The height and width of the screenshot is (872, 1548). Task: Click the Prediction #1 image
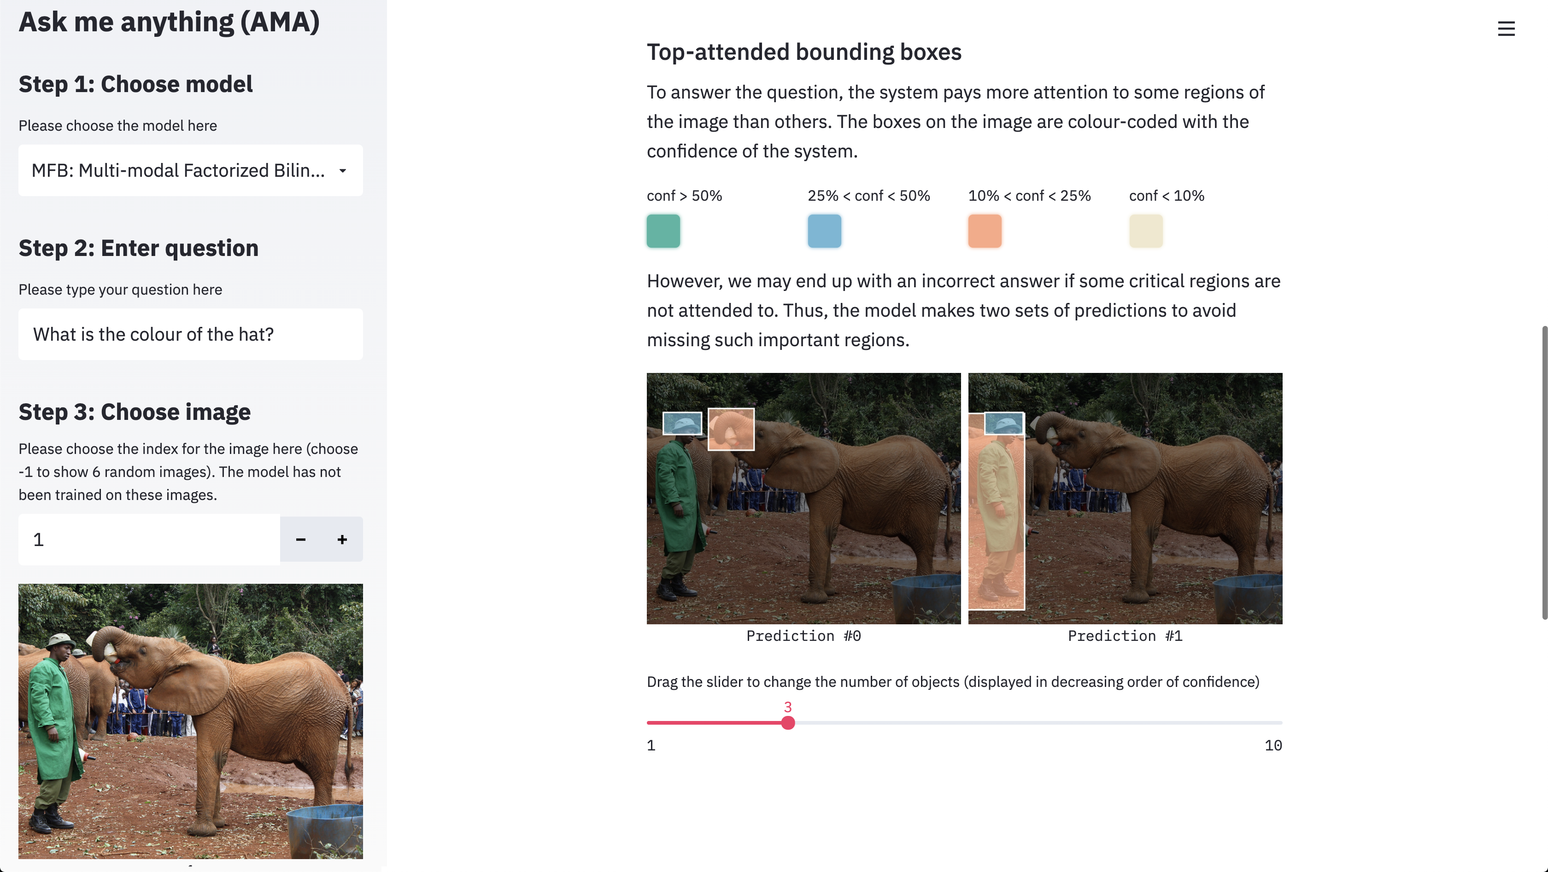(x=1125, y=499)
